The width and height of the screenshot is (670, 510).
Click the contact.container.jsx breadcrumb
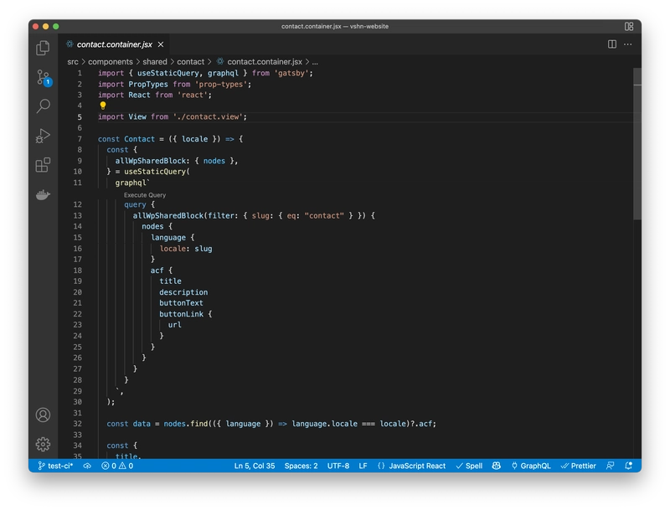point(264,62)
